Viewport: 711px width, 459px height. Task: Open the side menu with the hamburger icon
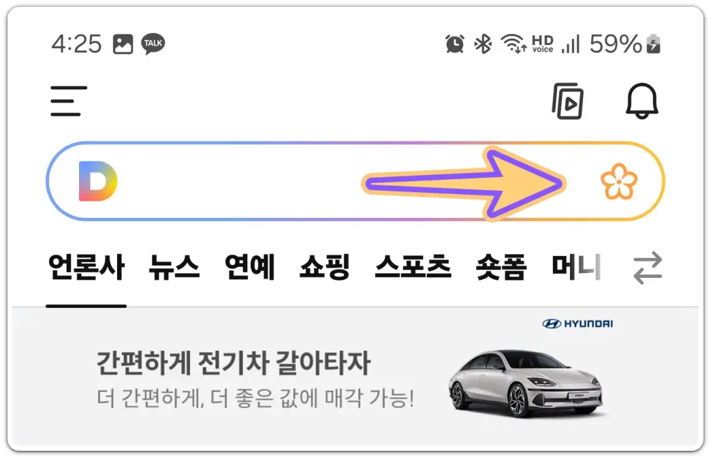coord(67,99)
